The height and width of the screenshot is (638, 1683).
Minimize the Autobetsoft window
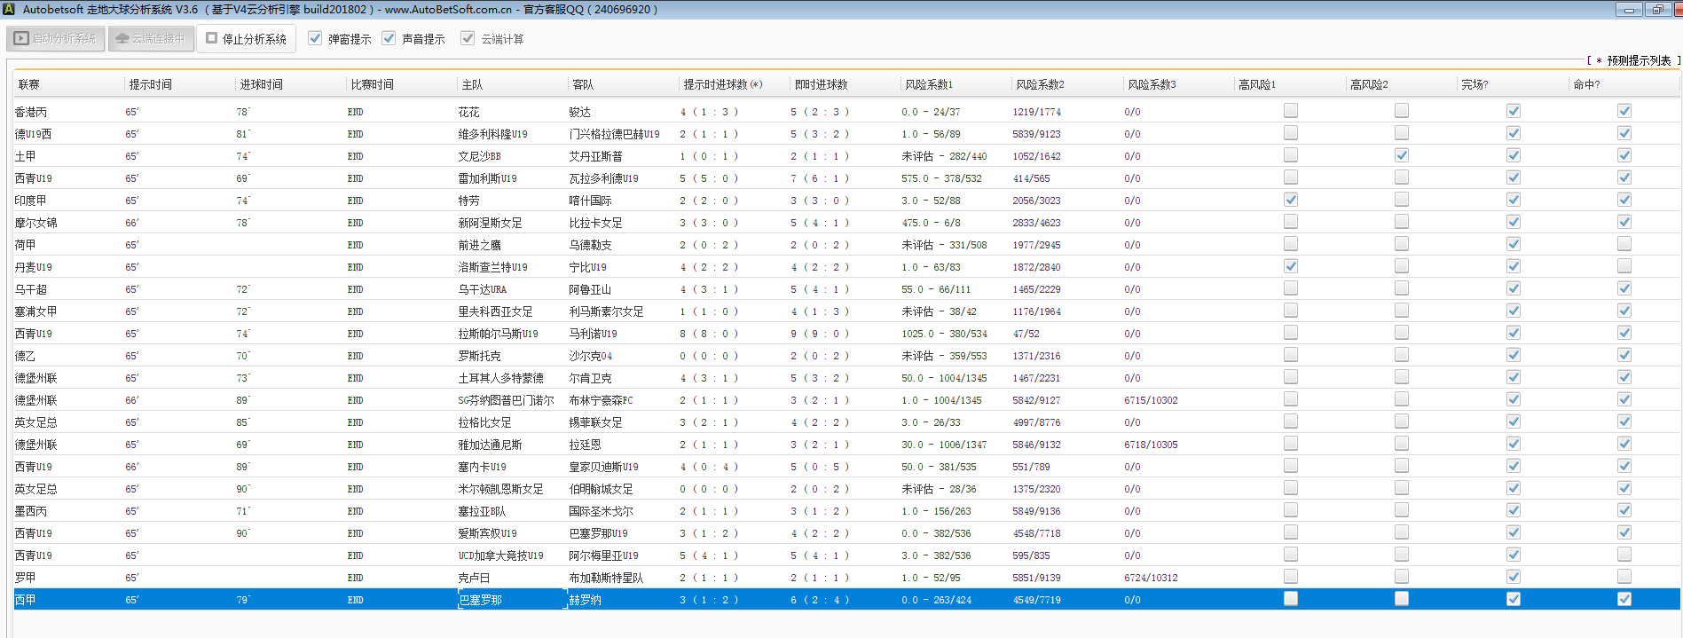(x=1628, y=10)
